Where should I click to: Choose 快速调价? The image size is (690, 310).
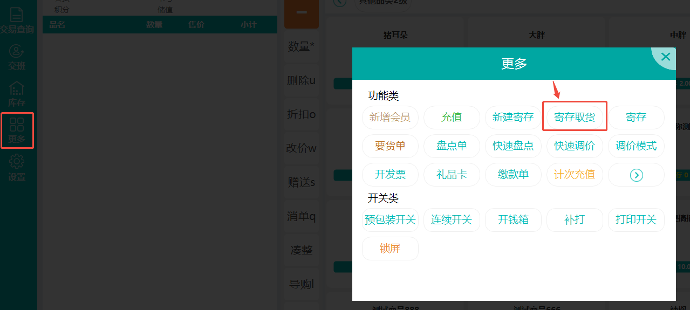point(575,146)
